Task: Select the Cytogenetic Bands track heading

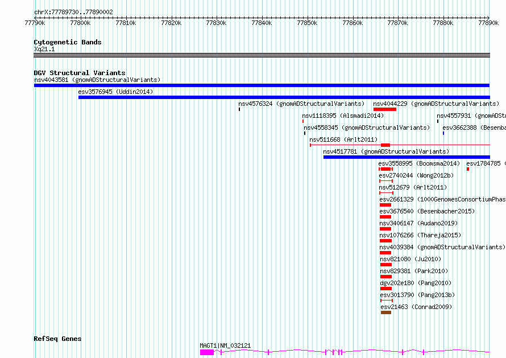Action: coord(68,42)
